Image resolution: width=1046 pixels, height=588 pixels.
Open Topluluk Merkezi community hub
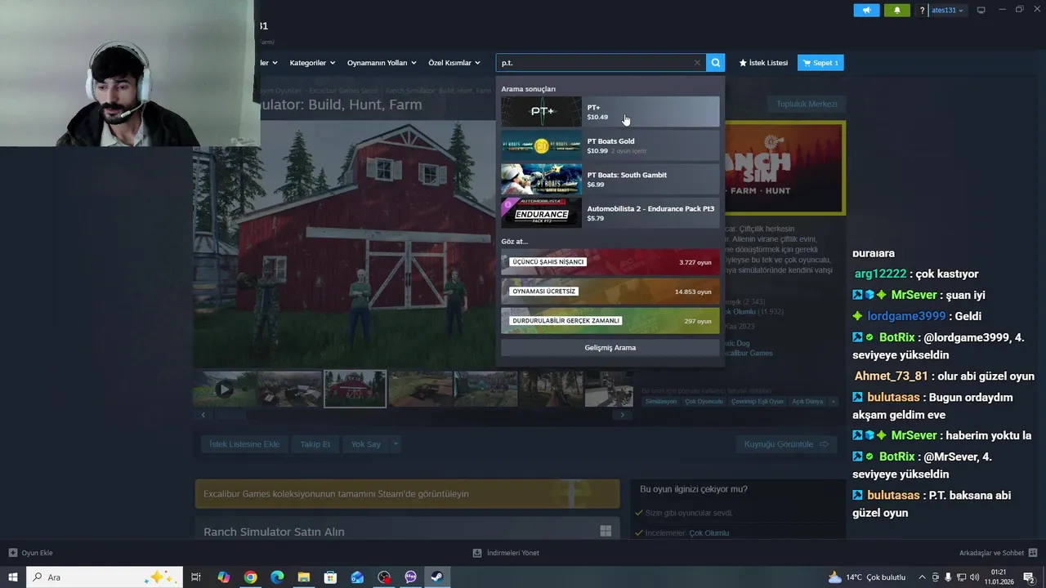(807, 104)
